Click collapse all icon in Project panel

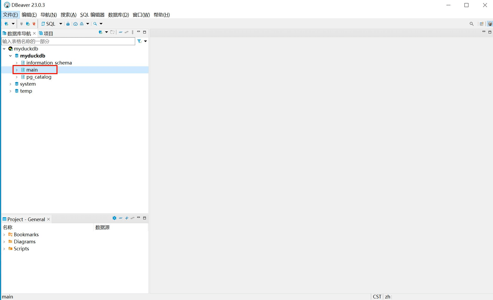(121, 218)
